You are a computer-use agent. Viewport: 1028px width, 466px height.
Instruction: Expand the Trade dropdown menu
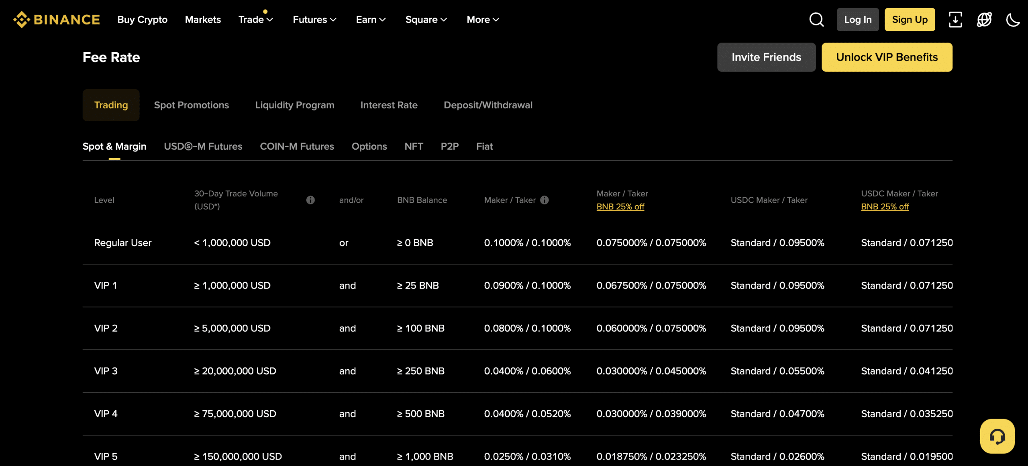click(x=256, y=19)
